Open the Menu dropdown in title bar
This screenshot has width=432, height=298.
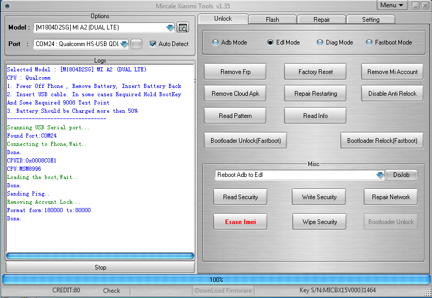pyautogui.click(x=392, y=5)
